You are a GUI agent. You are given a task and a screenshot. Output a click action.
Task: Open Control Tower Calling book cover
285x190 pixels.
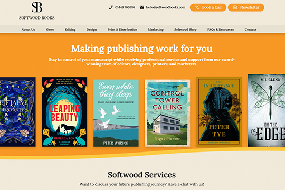pyautogui.click(x=167, y=113)
